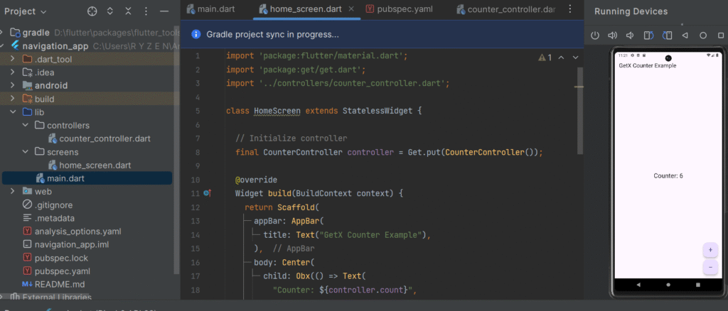This screenshot has width=728, height=311.
Task: Select counter_controller.dart in project tree
Action: (105, 138)
